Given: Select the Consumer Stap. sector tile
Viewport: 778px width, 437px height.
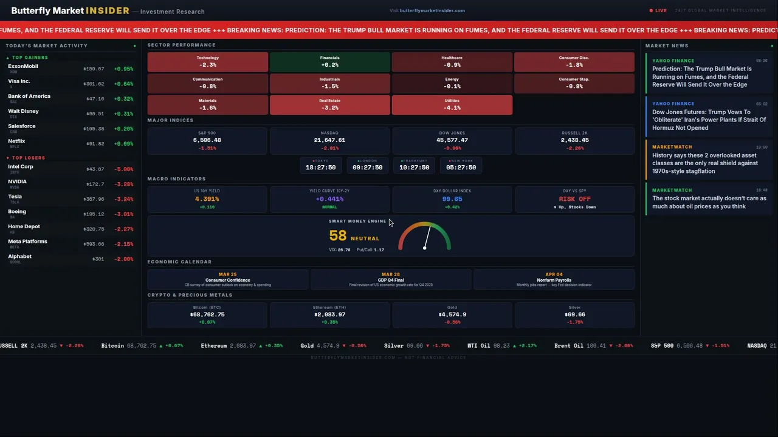Looking at the screenshot, I should click(574, 83).
